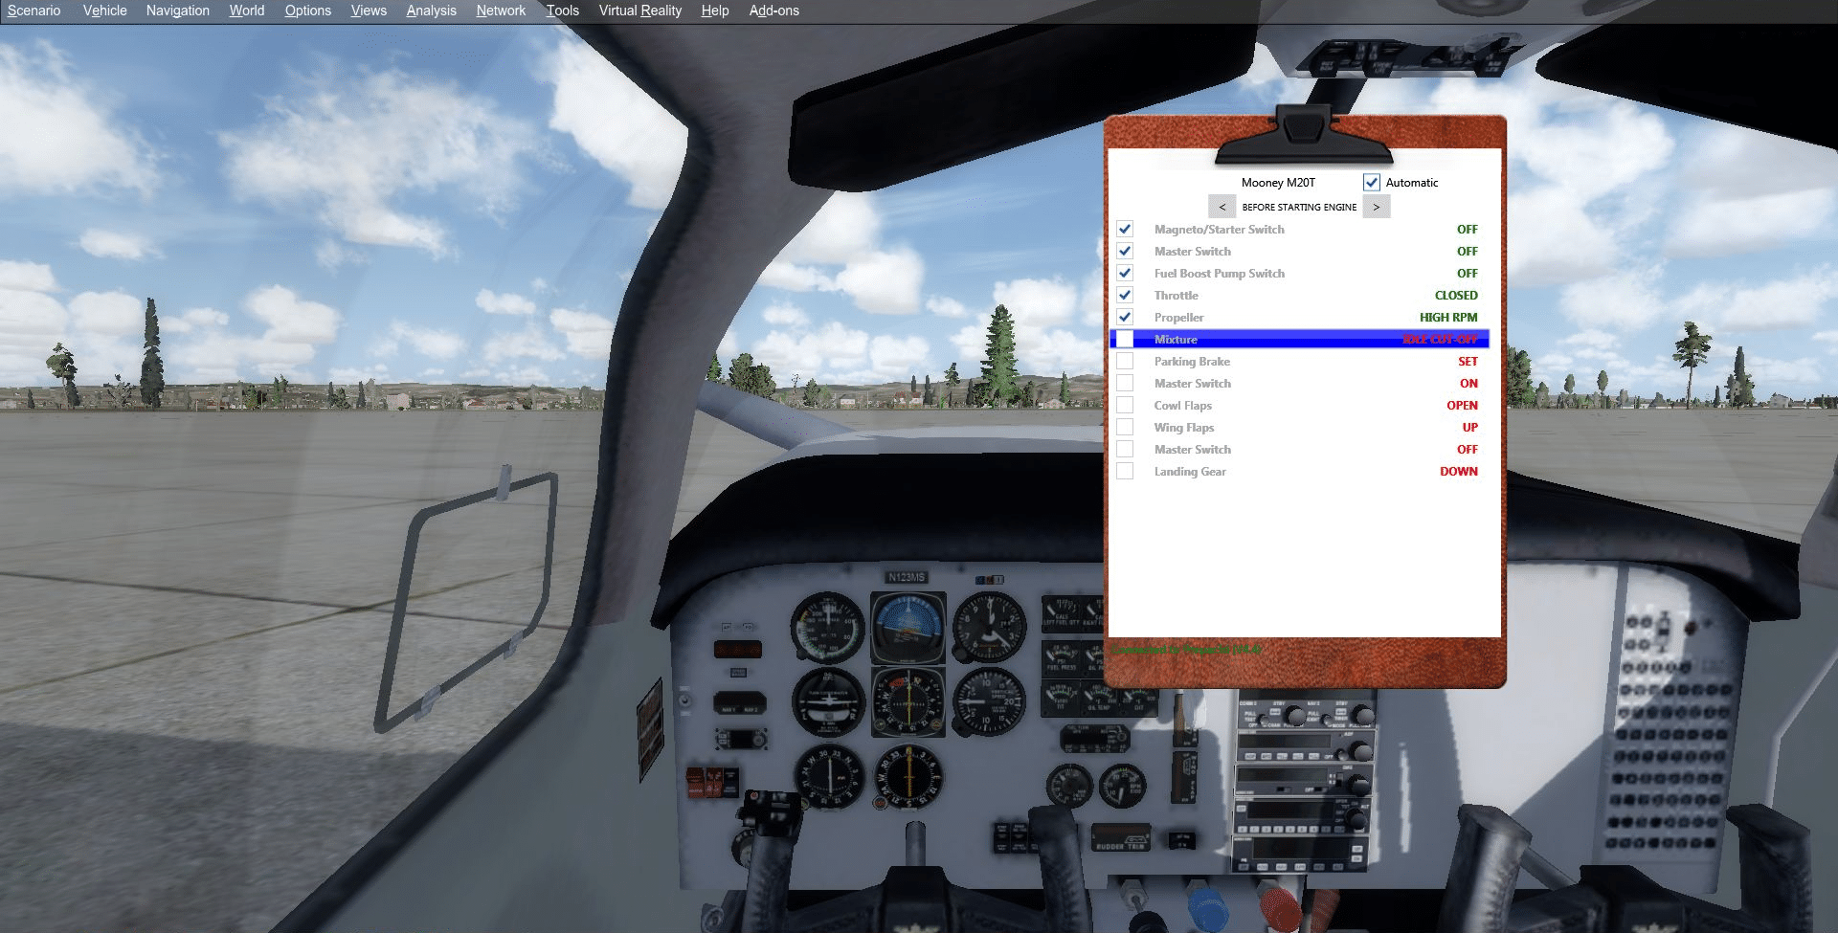Click the altimeter gauge
The width and height of the screenshot is (1838, 933).
[989, 627]
